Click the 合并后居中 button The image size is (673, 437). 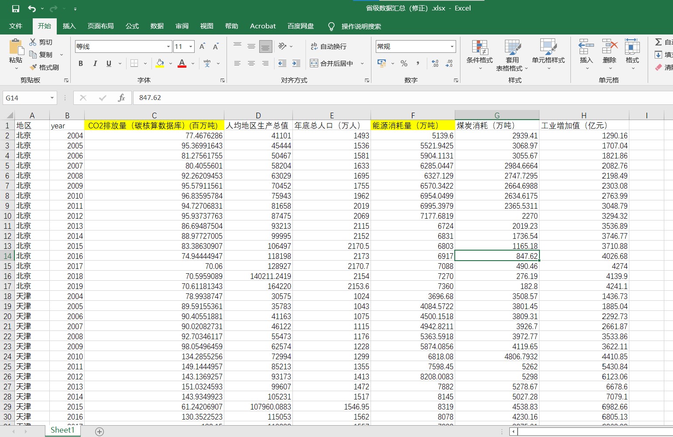[x=332, y=63]
